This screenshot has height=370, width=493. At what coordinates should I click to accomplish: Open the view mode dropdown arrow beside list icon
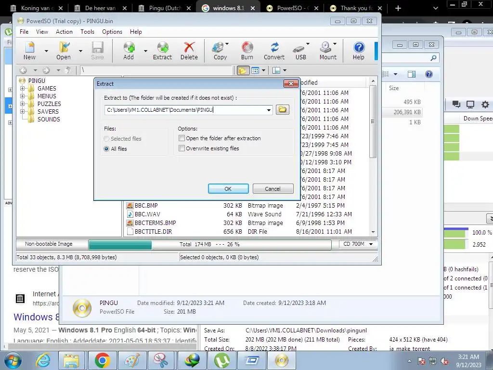[x=263, y=70]
